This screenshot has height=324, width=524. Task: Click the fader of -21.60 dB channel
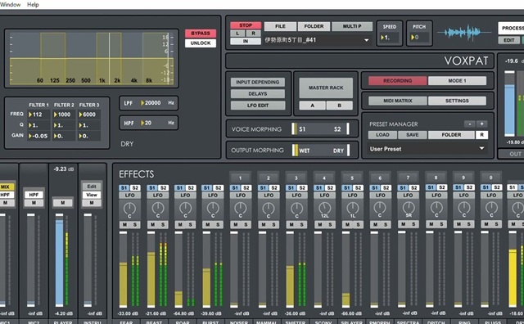(x=151, y=269)
